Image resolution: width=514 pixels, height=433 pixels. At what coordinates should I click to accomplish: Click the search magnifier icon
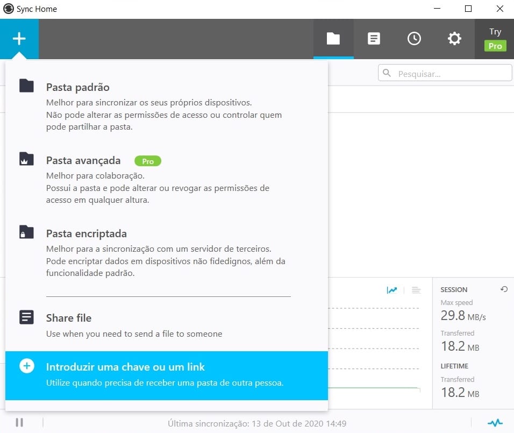[x=387, y=73]
